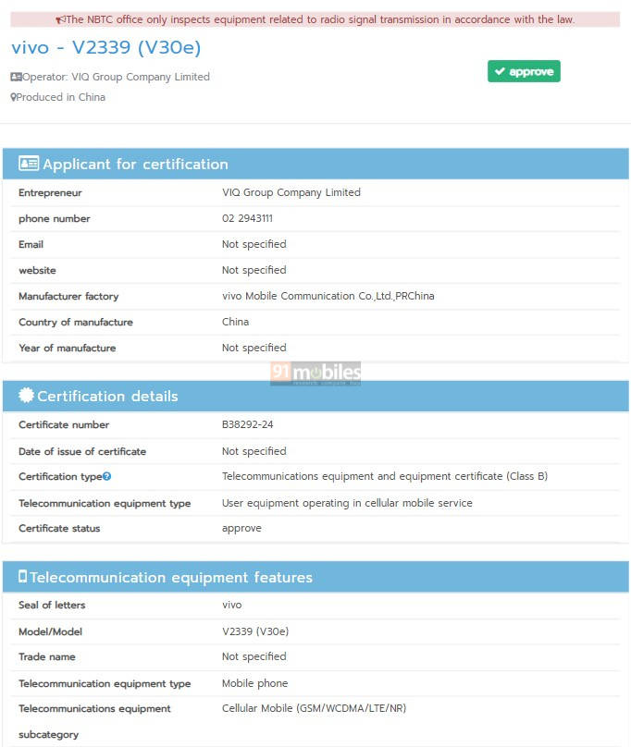Click phone number 02 2943111
The width and height of the screenshot is (631, 747).
(247, 218)
